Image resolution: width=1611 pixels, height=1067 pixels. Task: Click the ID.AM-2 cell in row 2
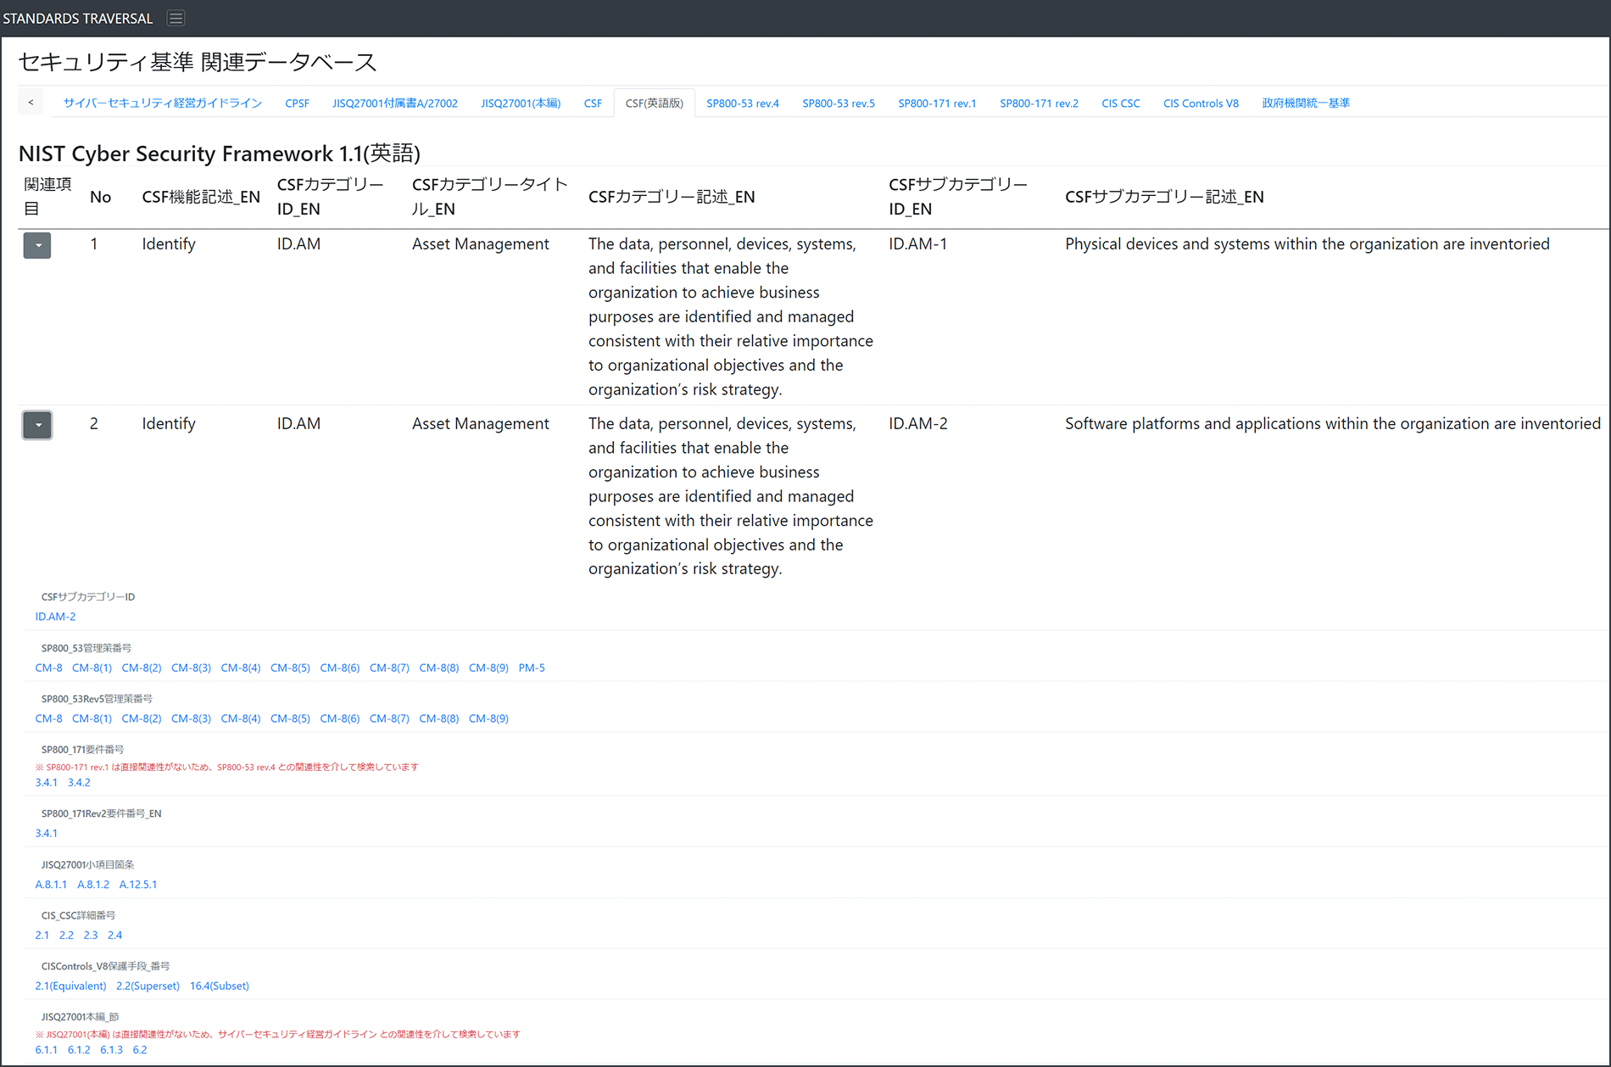[x=918, y=424]
